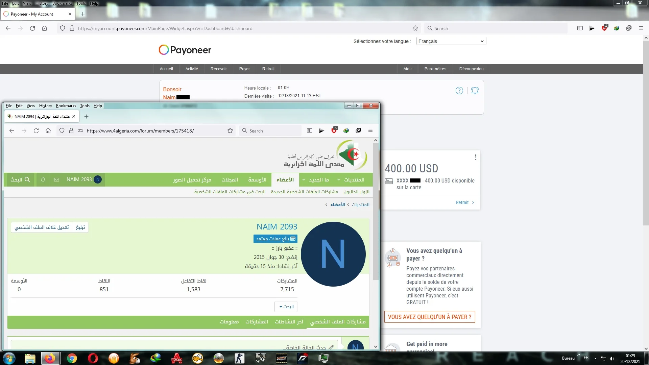Screen dimensions: 649x365
Task: Open the forum inbox envelope icon
Action: (56, 179)
